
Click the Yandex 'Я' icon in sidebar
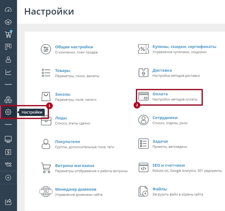8,152
